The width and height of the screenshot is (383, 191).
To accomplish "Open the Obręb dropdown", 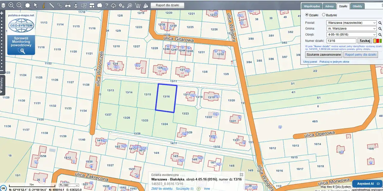I will 351,35.
